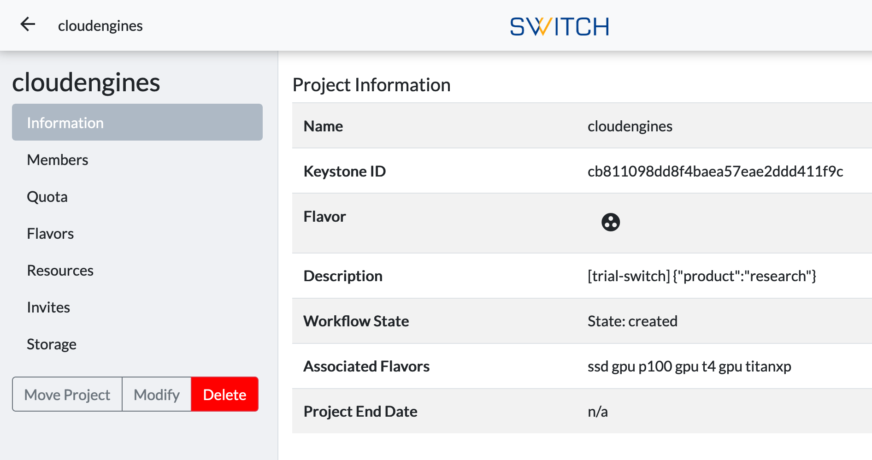Switch to the Flavors section
872x460 pixels.
coord(50,233)
